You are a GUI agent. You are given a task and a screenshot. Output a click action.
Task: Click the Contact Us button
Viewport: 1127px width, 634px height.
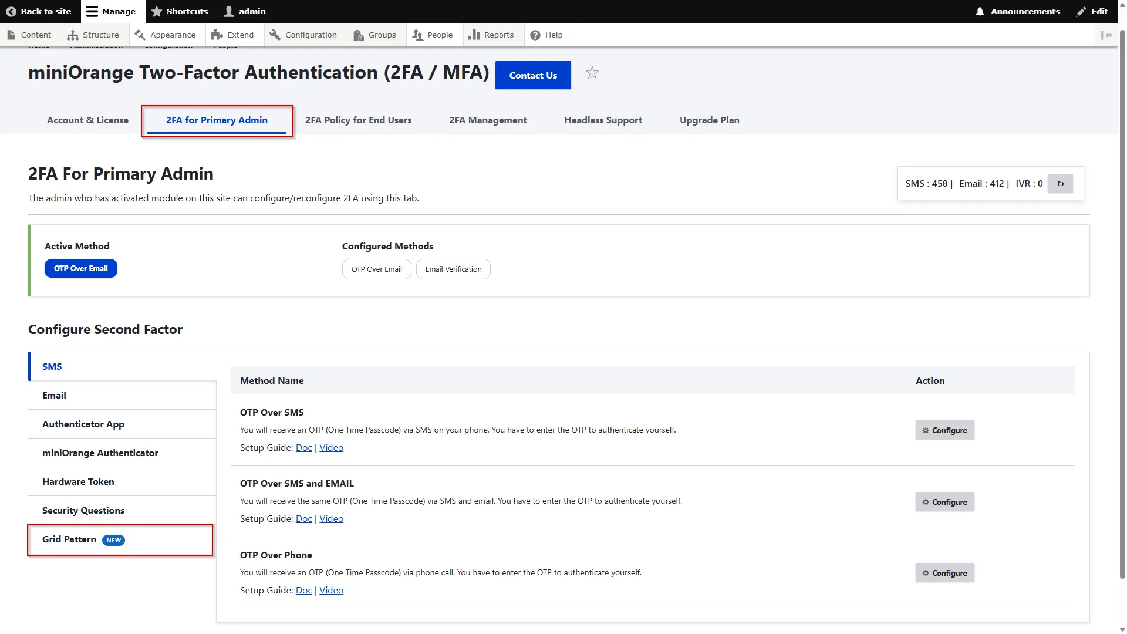coord(533,75)
